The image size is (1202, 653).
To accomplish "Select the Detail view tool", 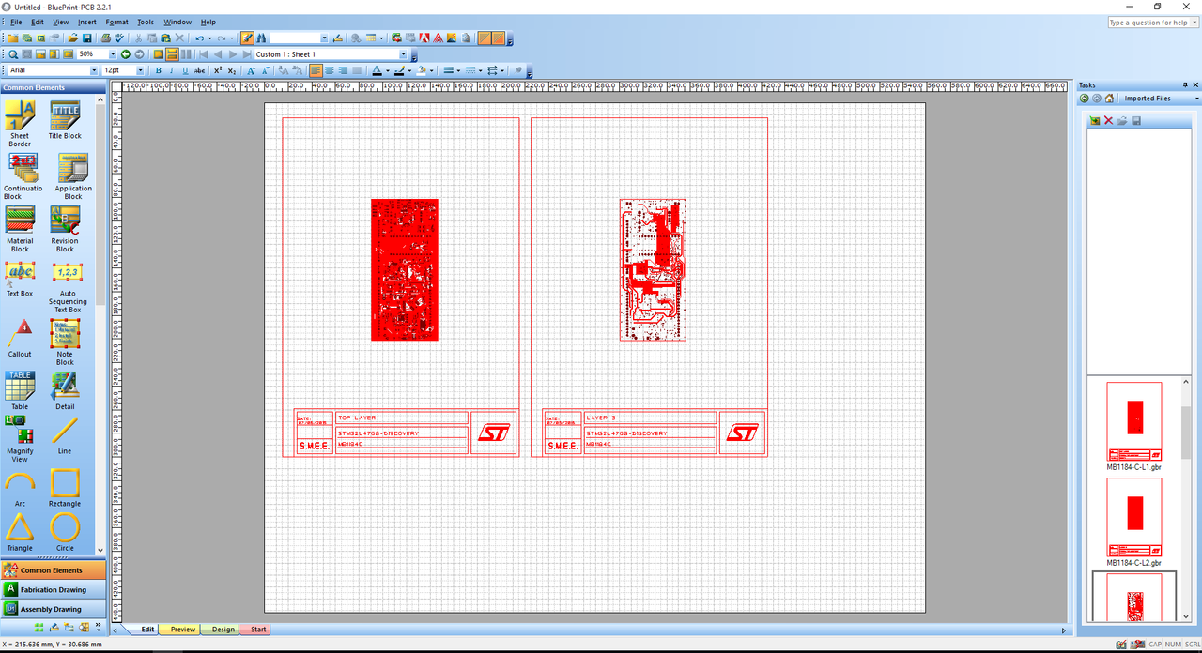I will 65,391.
